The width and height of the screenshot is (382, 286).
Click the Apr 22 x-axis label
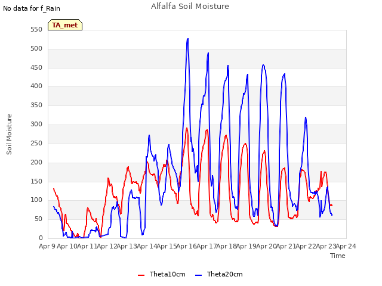[306, 246]
